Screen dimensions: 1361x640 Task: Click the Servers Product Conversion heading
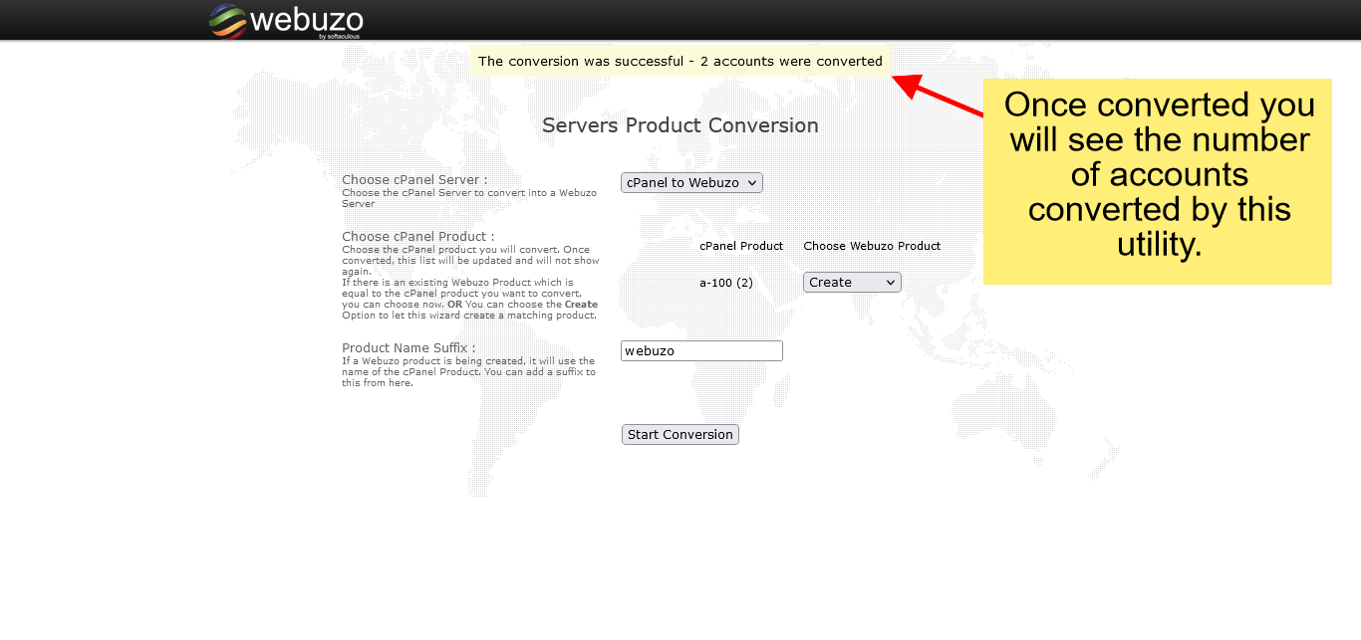(680, 125)
